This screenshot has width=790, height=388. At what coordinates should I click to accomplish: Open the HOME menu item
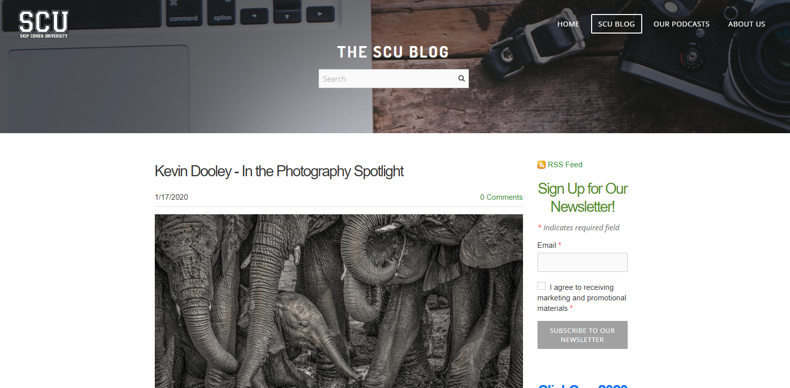point(568,24)
